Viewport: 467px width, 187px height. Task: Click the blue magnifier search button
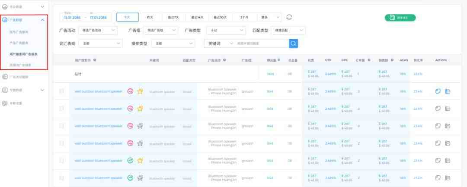pyautogui.click(x=294, y=44)
